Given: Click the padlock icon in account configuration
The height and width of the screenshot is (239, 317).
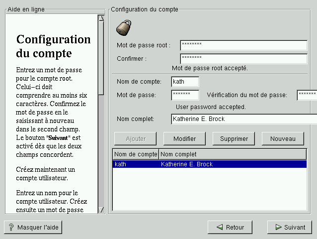Looking at the screenshot, I should [124, 27].
